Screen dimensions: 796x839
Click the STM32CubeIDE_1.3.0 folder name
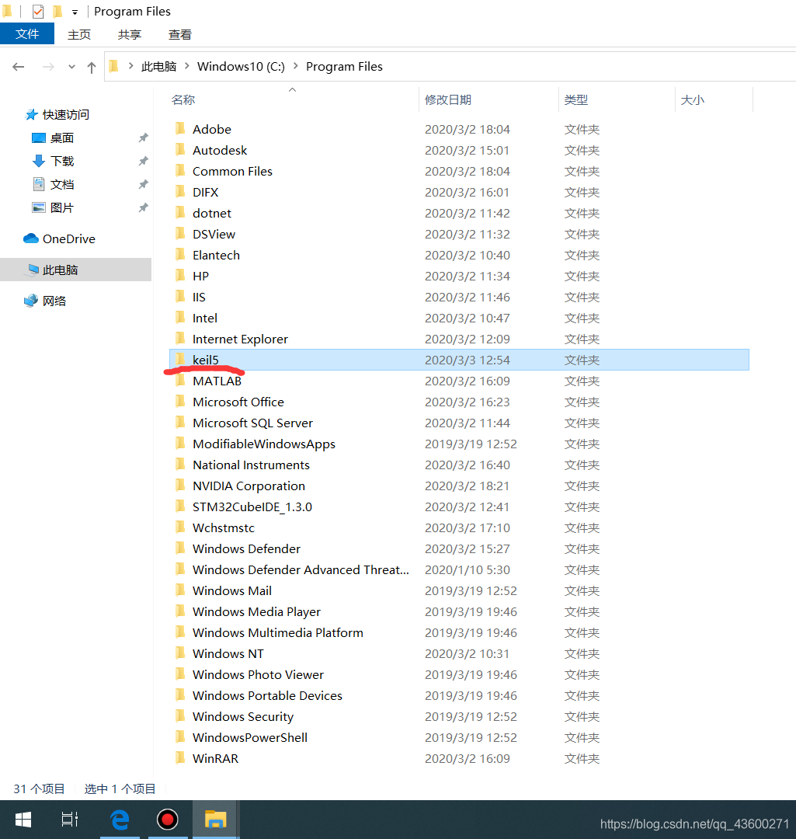point(252,507)
